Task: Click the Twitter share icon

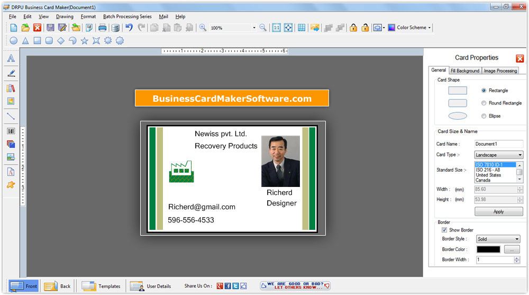Action: pos(235,286)
